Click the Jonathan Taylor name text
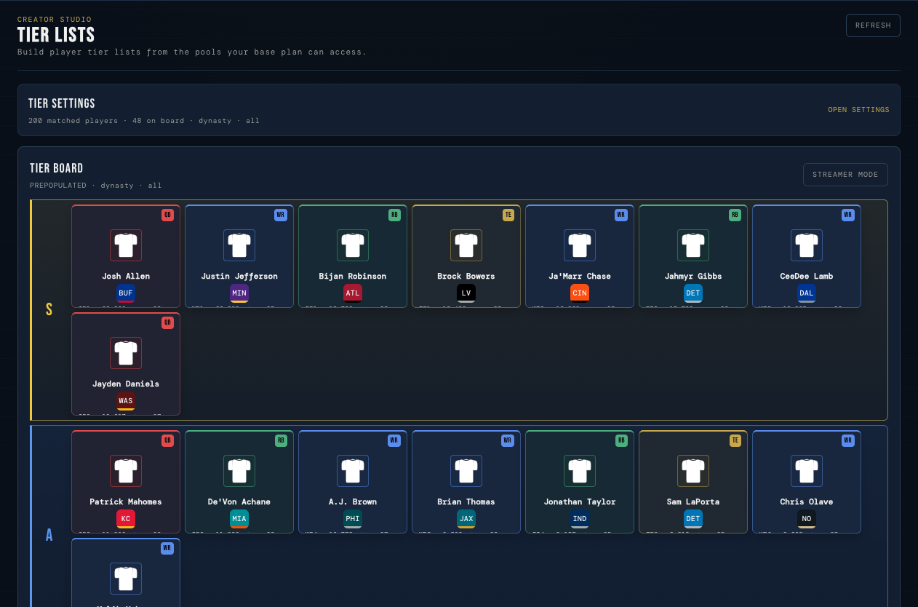Viewport: 918px width, 607px height. pos(580,501)
